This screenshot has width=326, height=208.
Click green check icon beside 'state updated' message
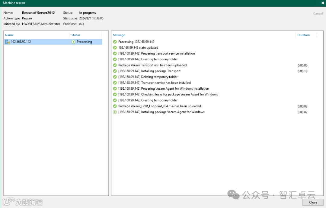(115, 48)
